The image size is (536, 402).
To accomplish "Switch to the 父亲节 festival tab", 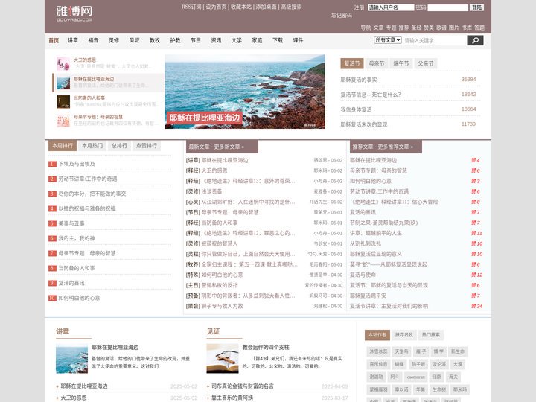I will (x=426, y=63).
